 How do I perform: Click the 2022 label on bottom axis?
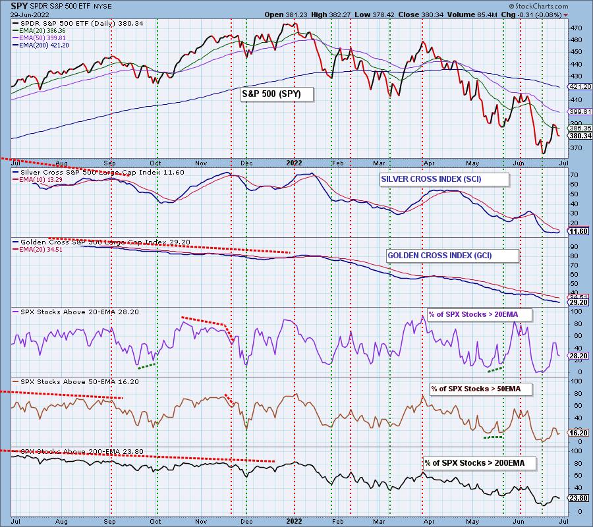(x=294, y=521)
